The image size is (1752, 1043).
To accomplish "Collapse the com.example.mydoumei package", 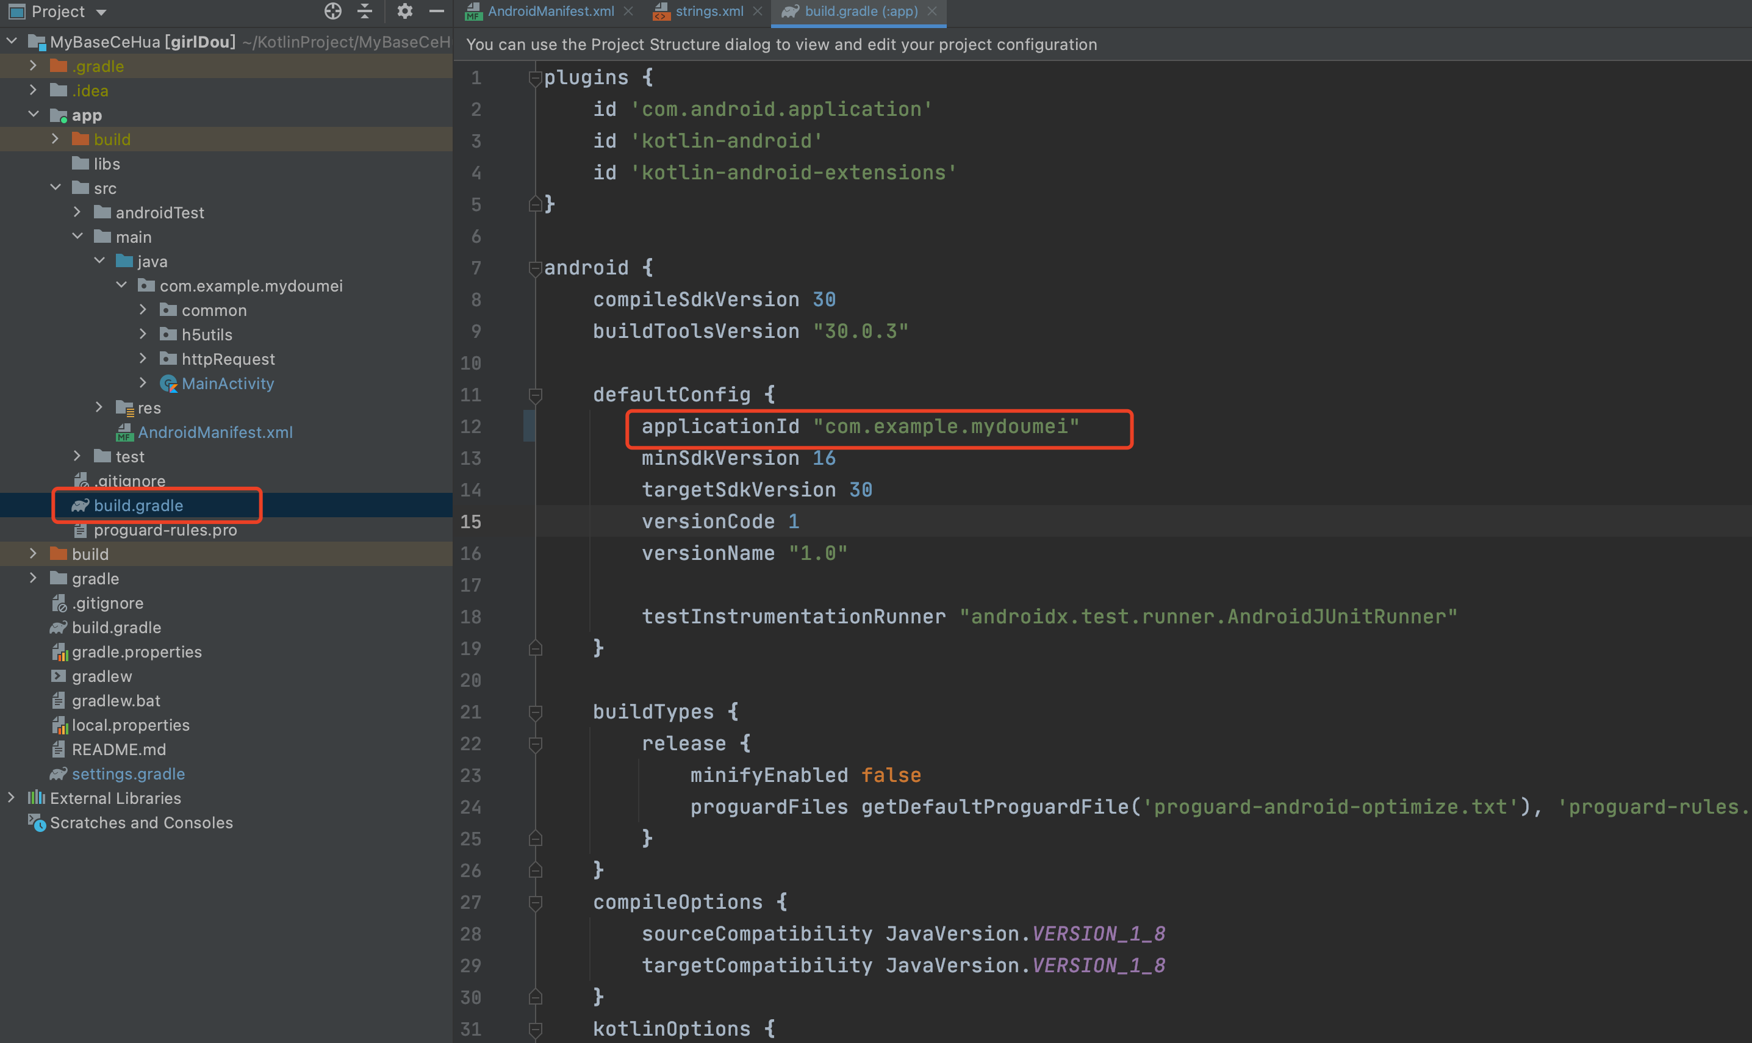I will (x=121, y=285).
